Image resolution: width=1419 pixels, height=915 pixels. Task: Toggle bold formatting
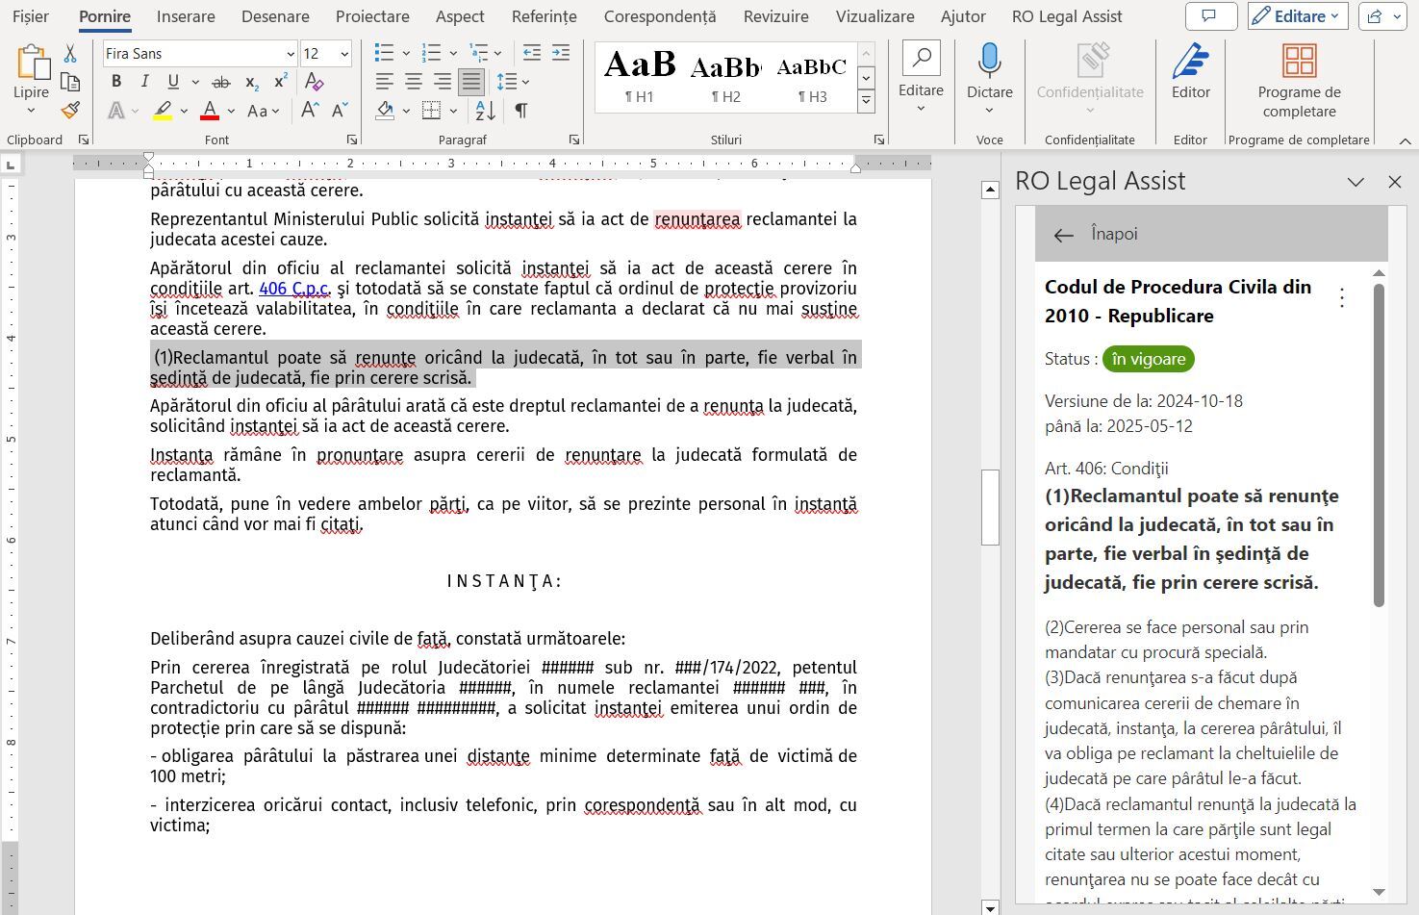click(x=116, y=83)
